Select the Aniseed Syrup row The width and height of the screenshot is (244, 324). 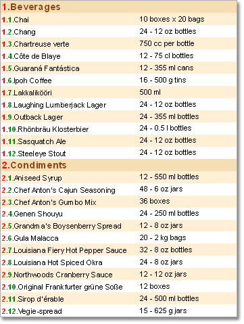click(119, 177)
